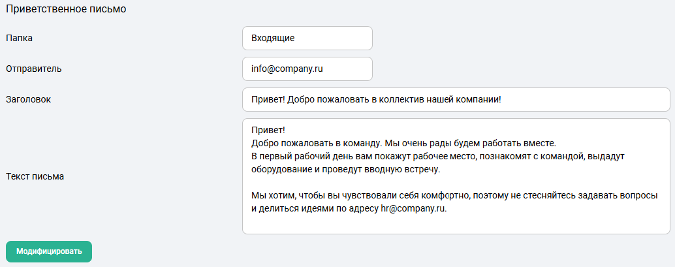Click the "Текст письма" field label

pos(35,176)
